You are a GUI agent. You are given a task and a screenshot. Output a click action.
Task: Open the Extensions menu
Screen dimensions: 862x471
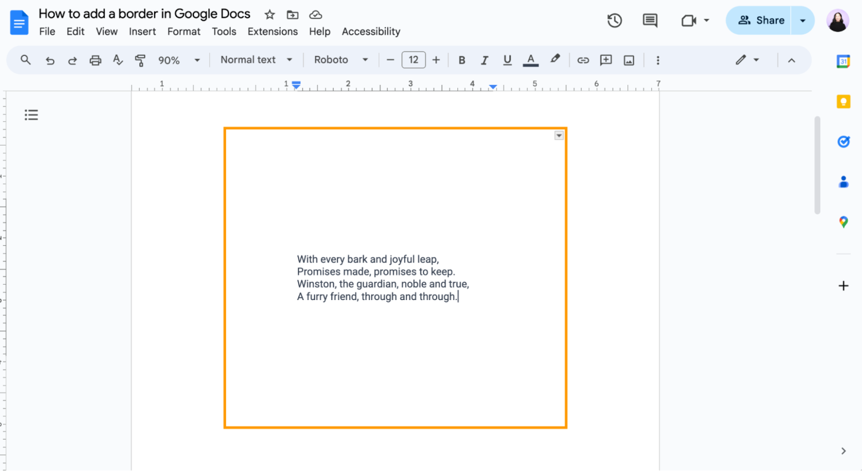273,31
